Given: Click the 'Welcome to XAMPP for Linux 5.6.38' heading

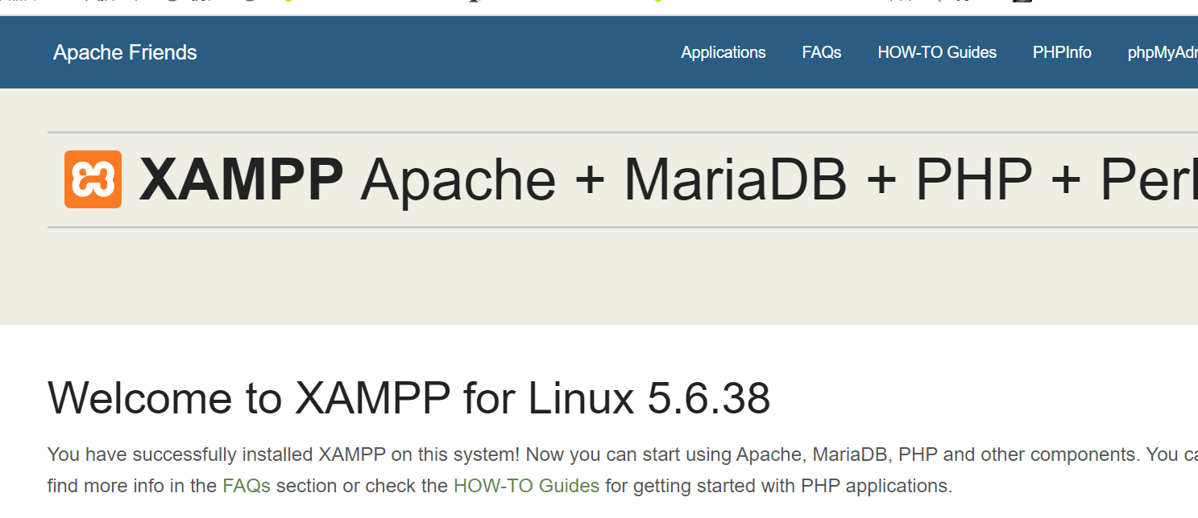Looking at the screenshot, I should pyautogui.click(x=409, y=398).
